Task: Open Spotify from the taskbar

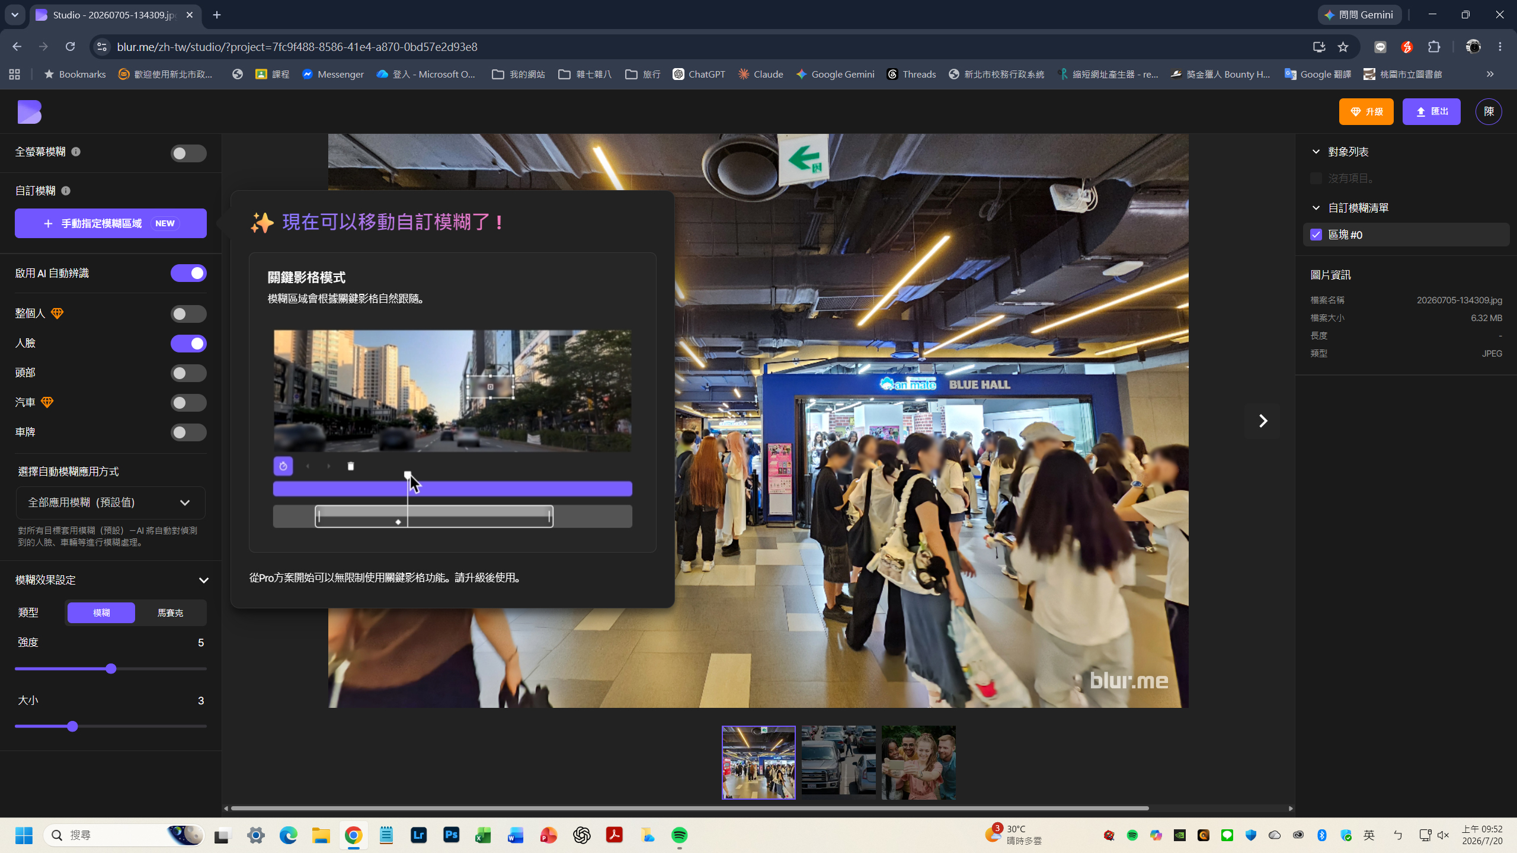Action: (x=679, y=835)
